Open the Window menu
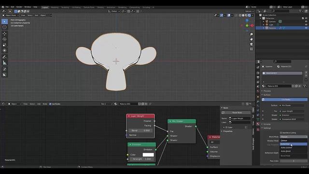 pyautogui.click(x=28, y=7)
